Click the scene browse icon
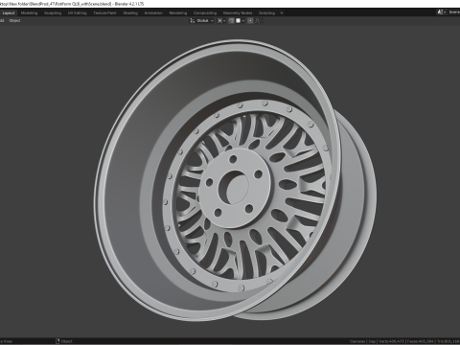Image resolution: width=460 pixels, height=345 pixels. (x=442, y=12)
